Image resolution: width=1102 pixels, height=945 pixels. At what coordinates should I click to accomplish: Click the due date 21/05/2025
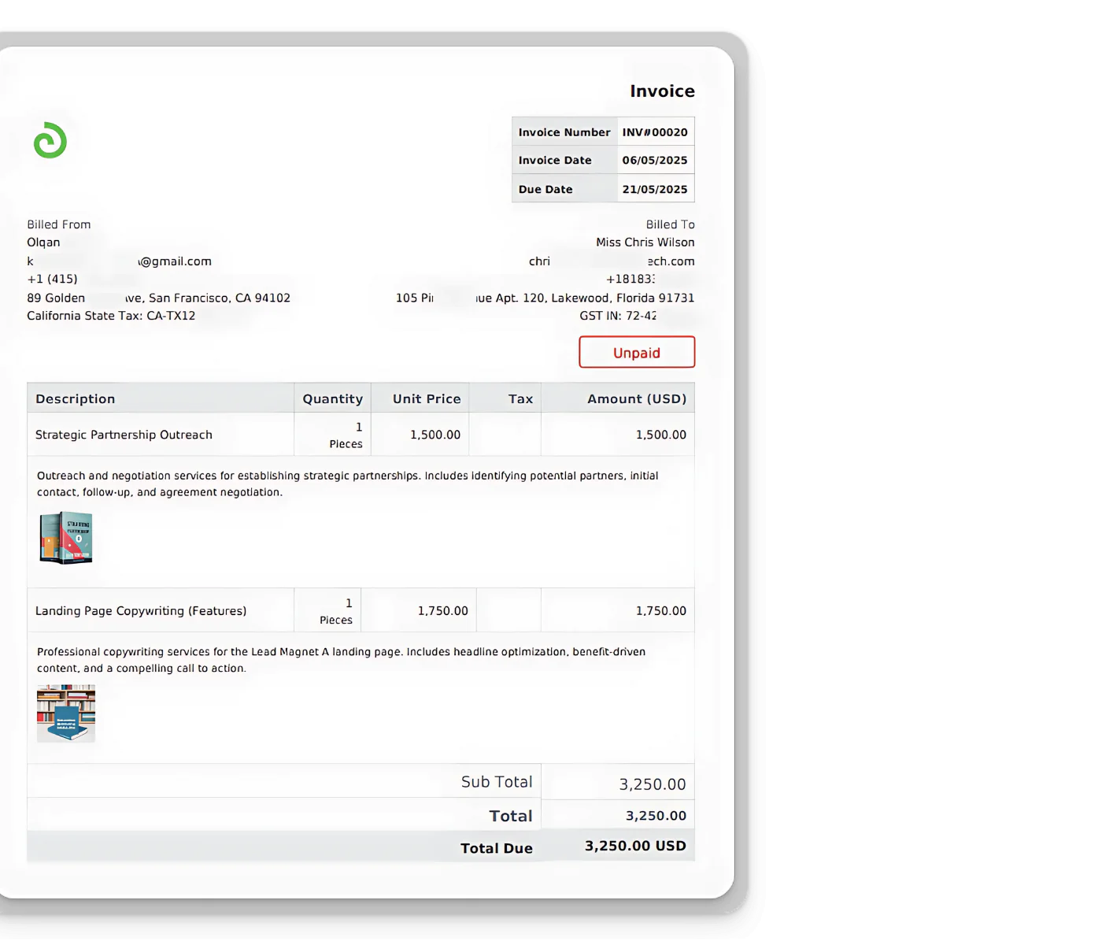(654, 189)
